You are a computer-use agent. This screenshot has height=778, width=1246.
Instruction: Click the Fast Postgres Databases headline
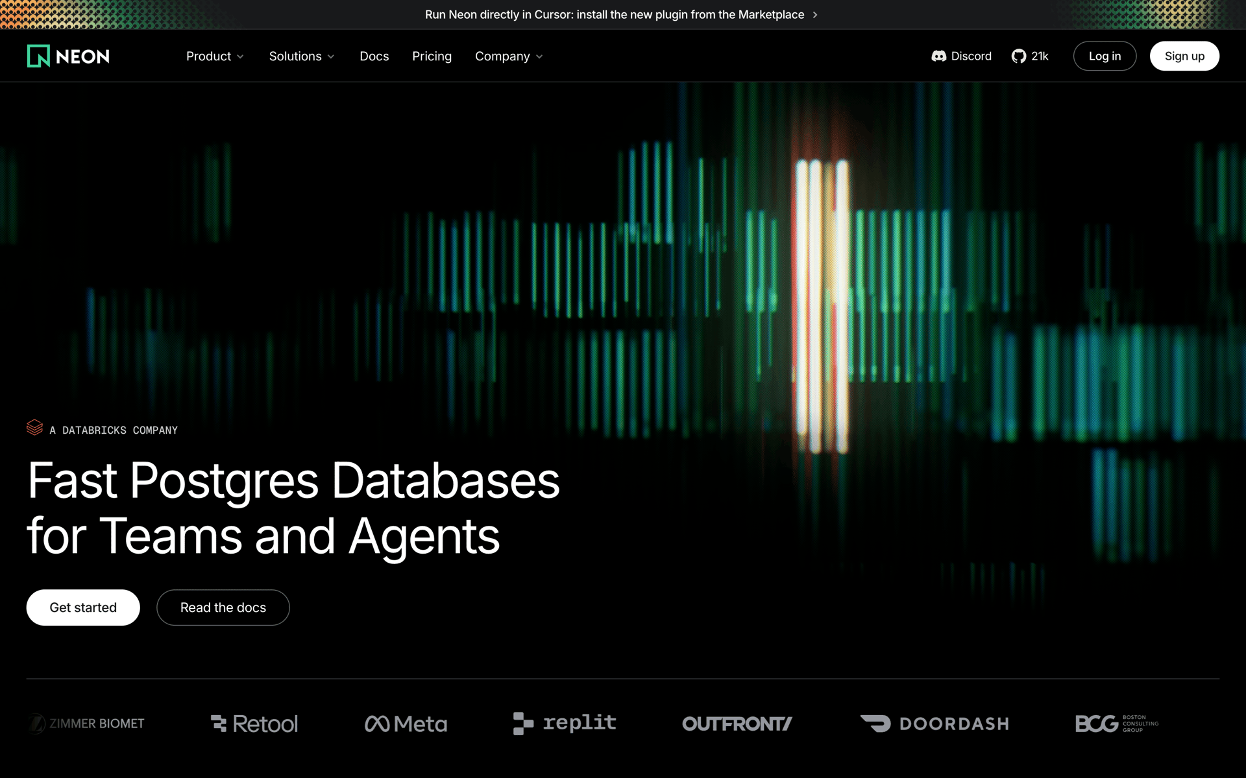click(293, 508)
